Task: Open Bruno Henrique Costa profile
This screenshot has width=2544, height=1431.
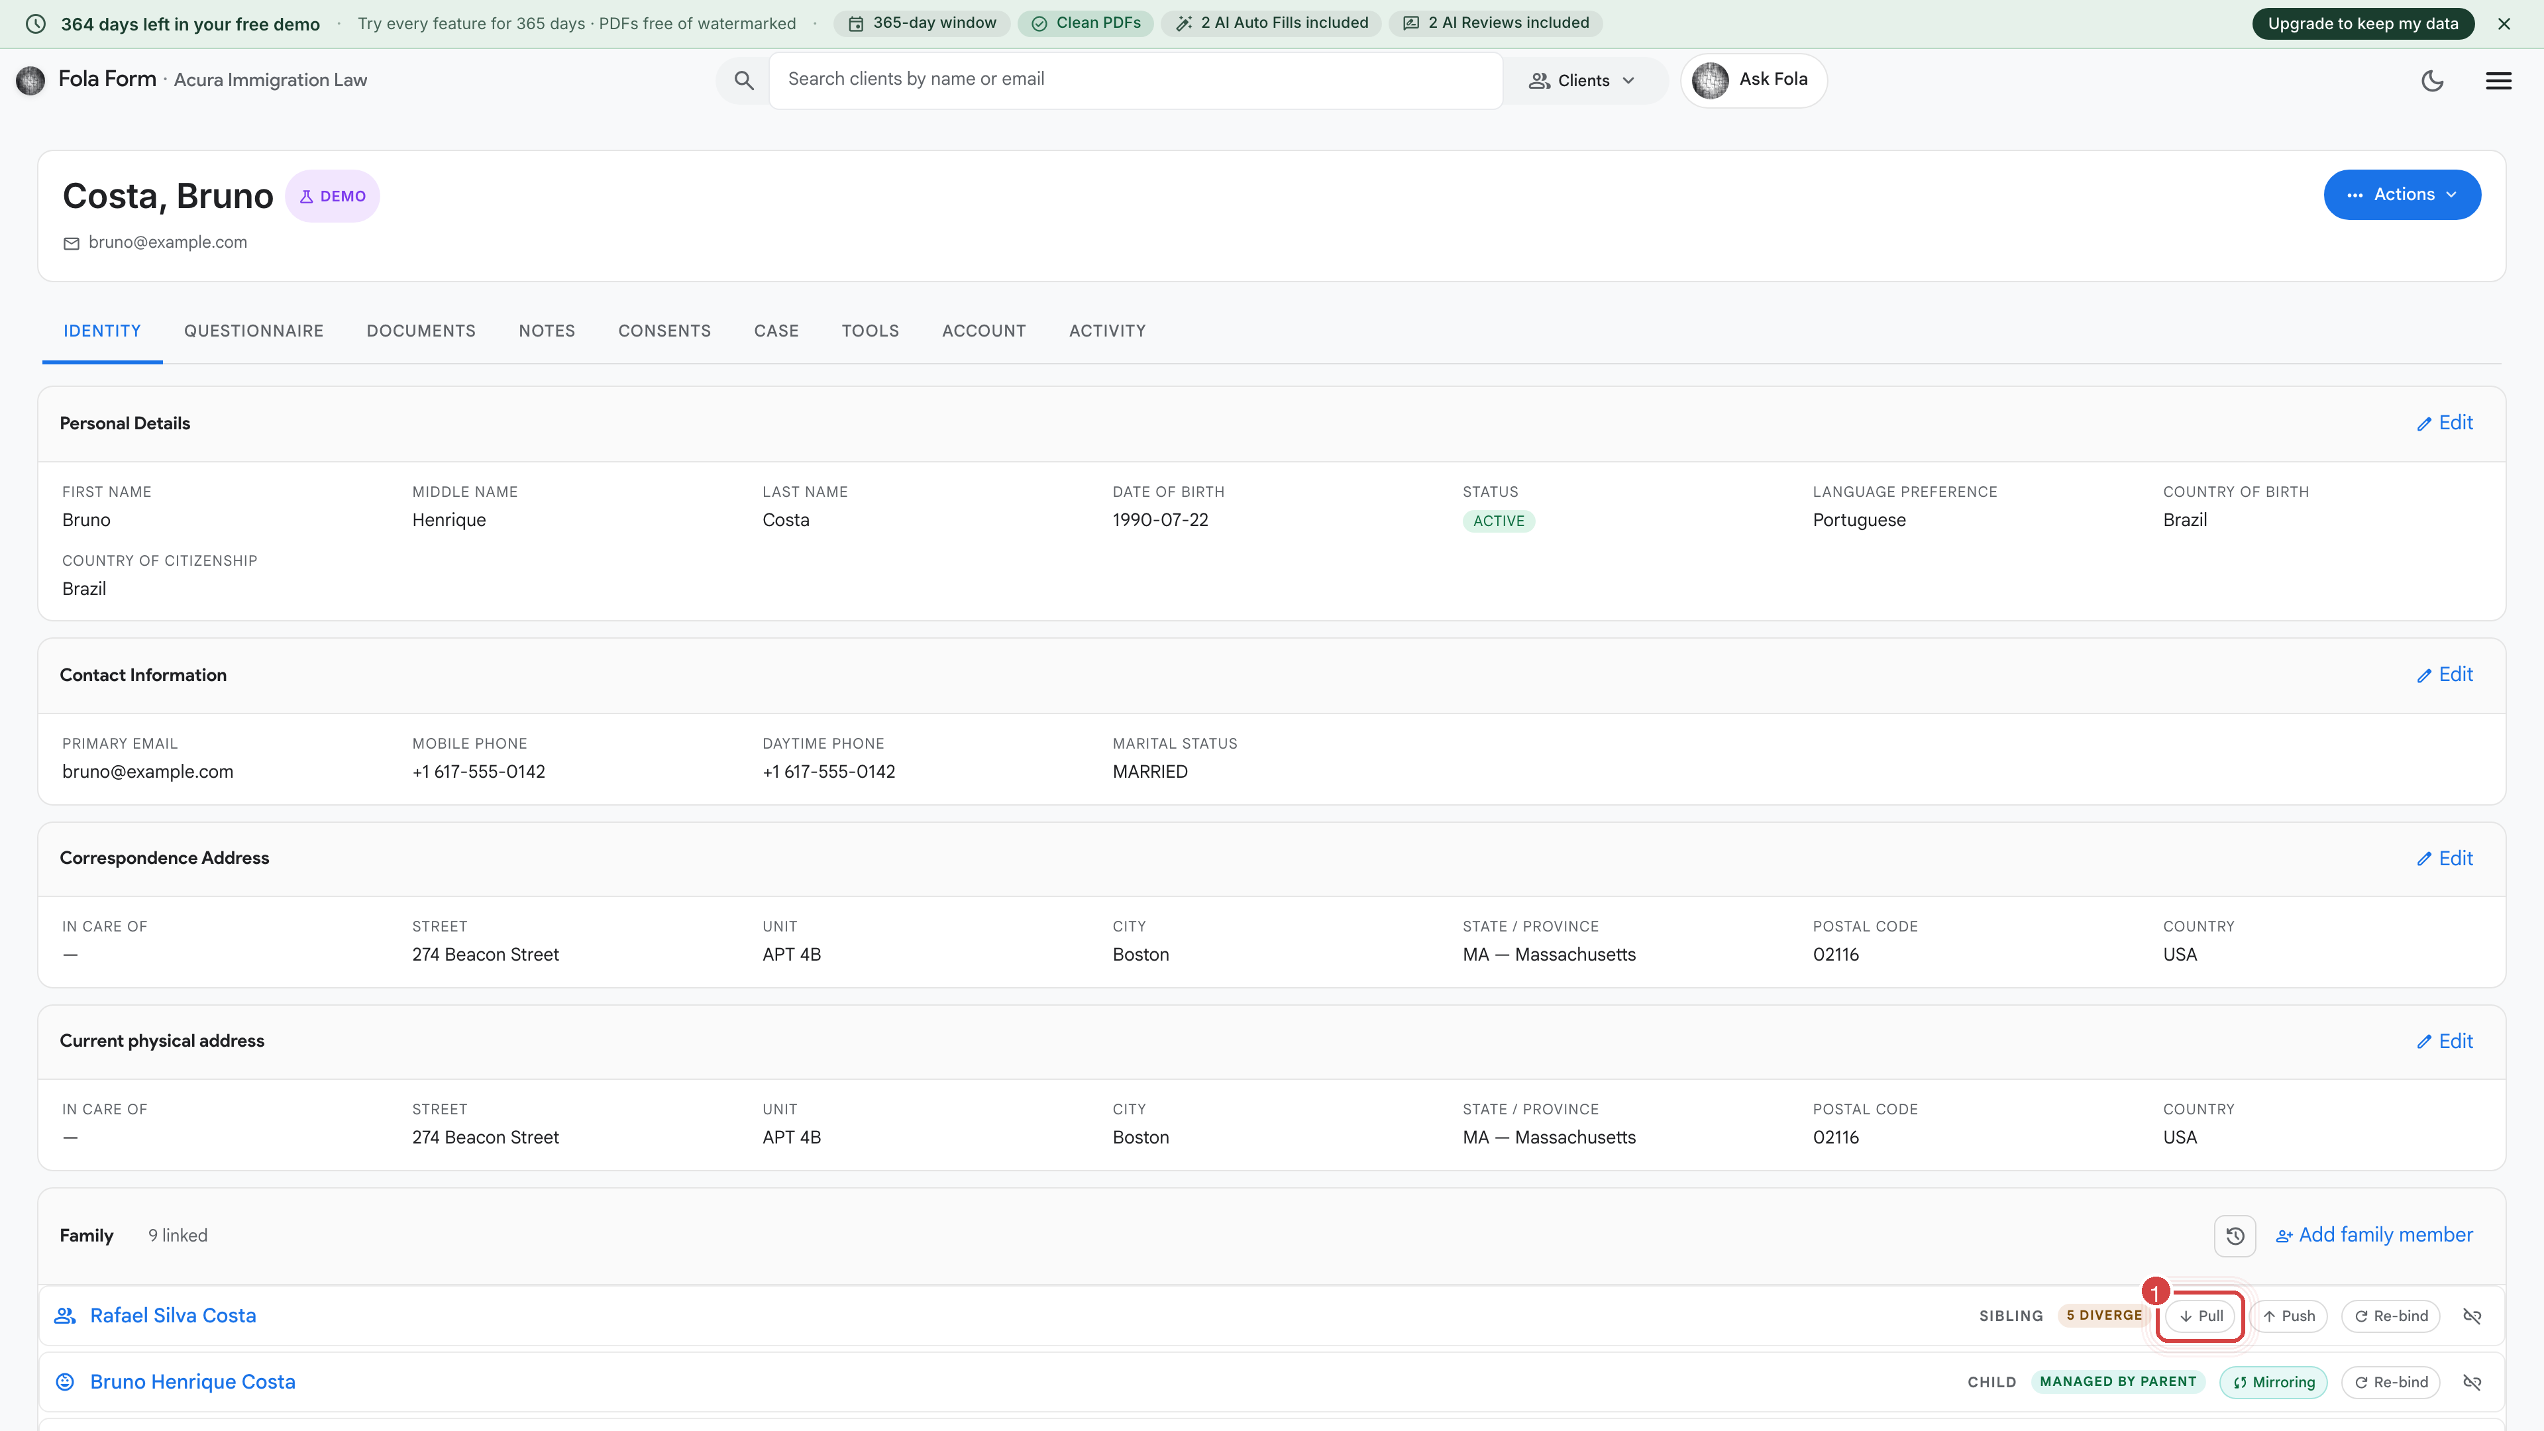Action: point(193,1381)
